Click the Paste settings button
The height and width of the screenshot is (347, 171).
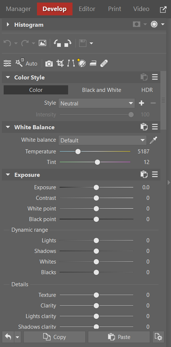coord(119,337)
